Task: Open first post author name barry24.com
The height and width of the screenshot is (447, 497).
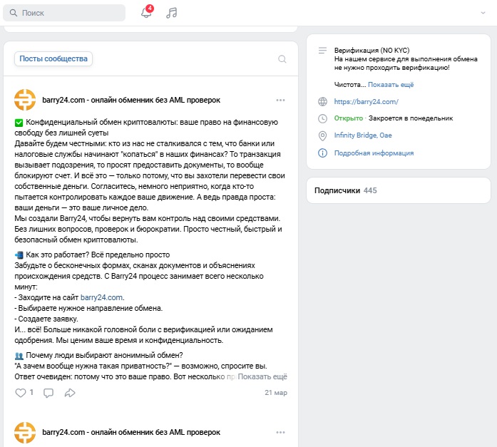Action: point(131,100)
